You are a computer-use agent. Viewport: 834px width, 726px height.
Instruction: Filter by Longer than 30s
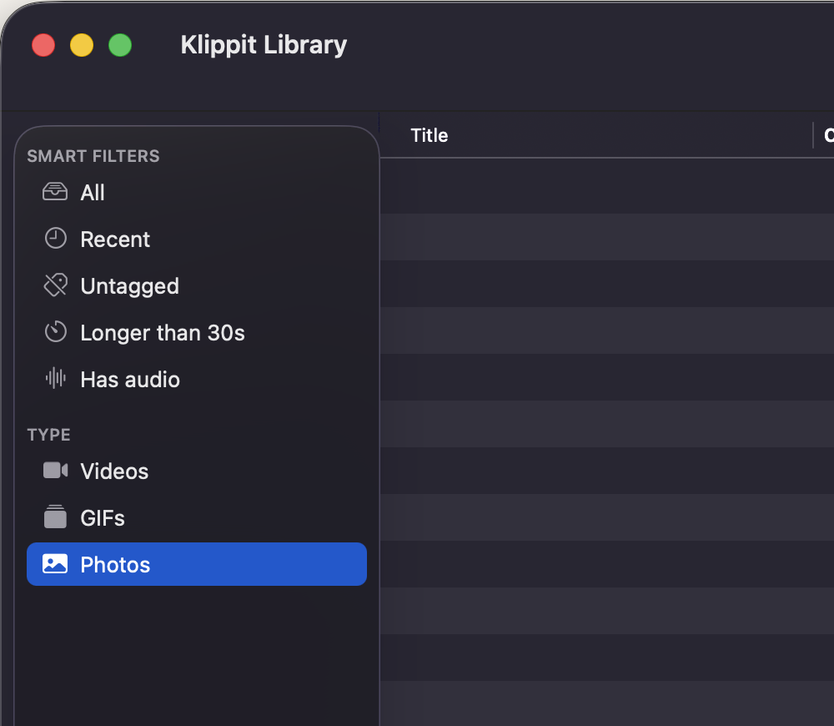tap(197, 333)
